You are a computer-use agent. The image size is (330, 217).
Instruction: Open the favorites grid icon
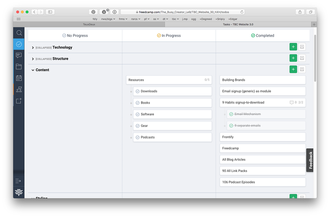18,19
